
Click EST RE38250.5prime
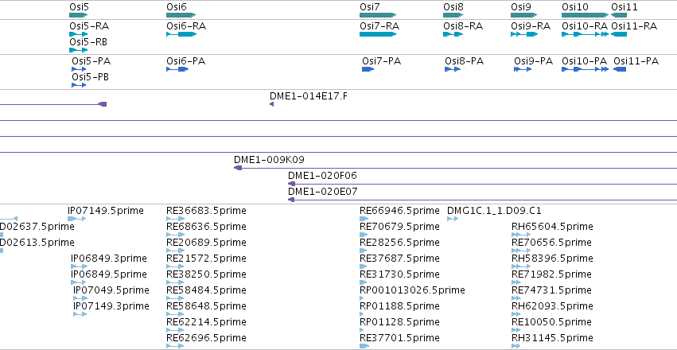pyautogui.click(x=175, y=282)
